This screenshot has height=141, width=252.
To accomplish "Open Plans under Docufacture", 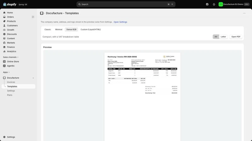I will pyautogui.click(x=10, y=95).
